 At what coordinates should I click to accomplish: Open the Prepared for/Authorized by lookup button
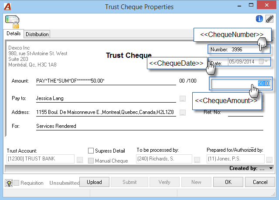click(x=269, y=160)
